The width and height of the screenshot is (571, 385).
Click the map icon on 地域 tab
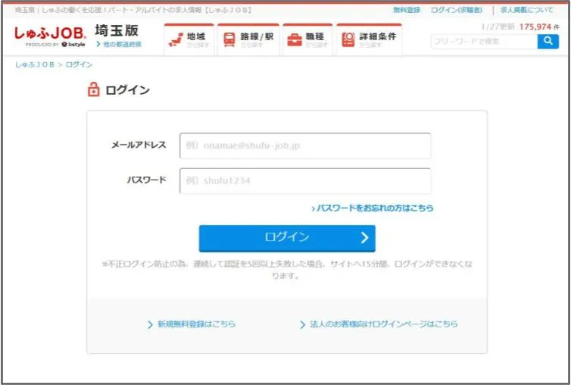click(x=176, y=39)
